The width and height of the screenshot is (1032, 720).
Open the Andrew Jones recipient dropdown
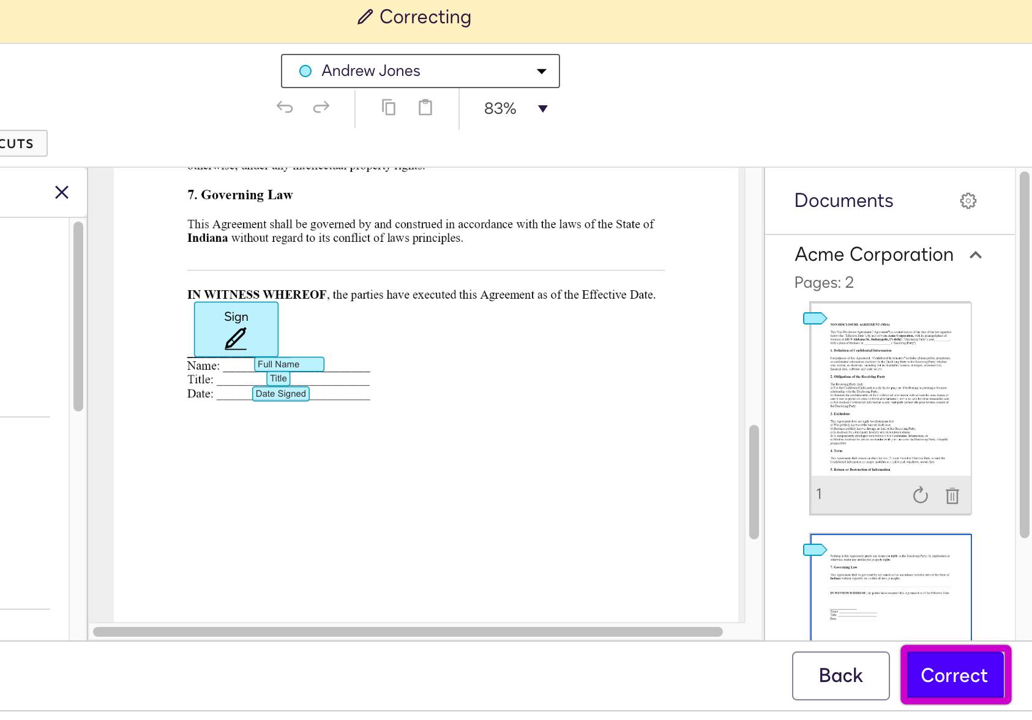420,71
